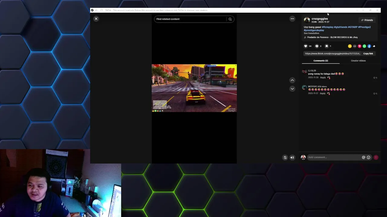Viewport: 387px width, 217px height.
Task: Click comment text "yung nanay ko talaga dad"
Action: coord(321,74)
